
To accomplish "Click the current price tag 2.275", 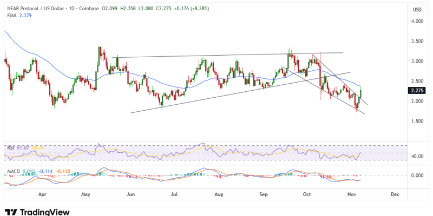I will click(x=416, y=91).
